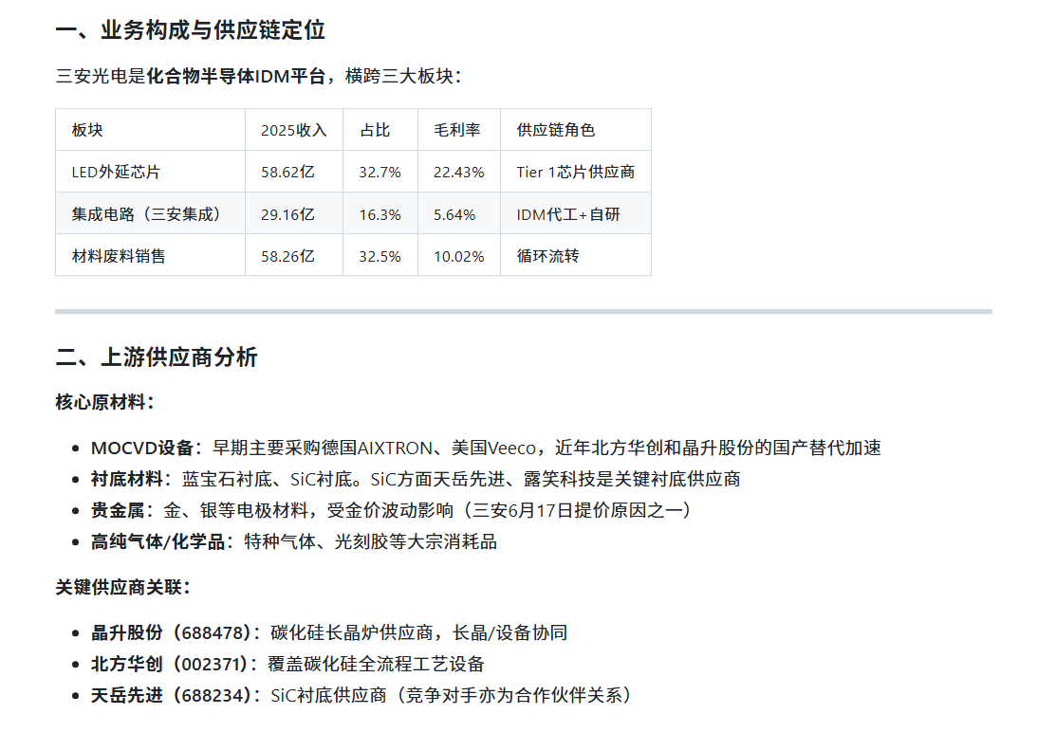Click text 碳化硅长晶炉供应商
The width and height of the screenshot is (1056, 732).
(x=352, y=632)
